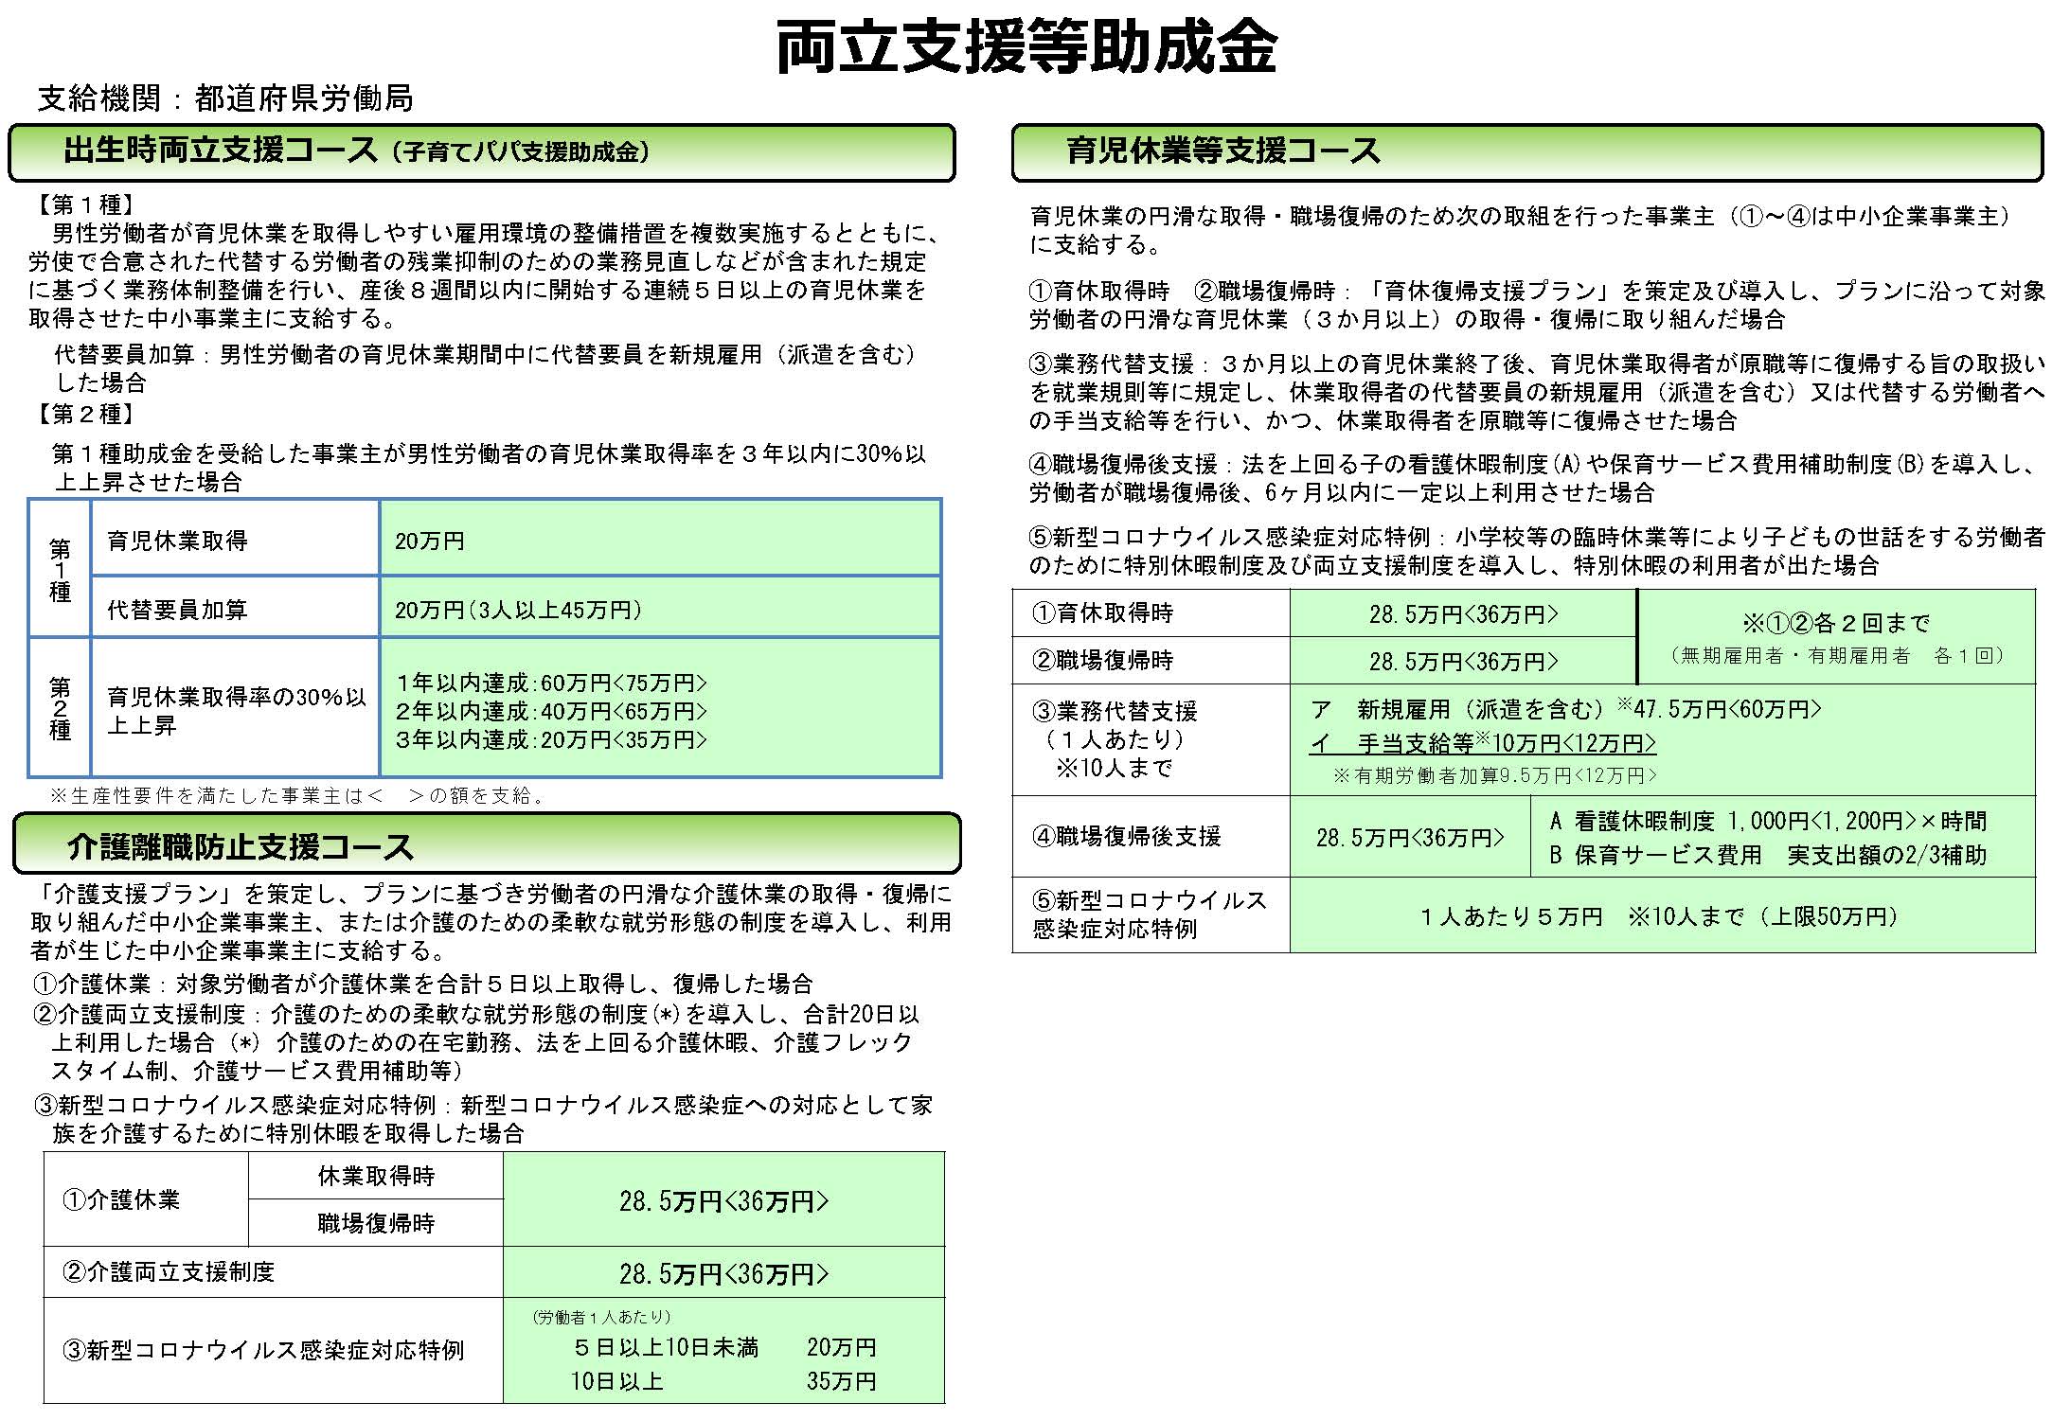This screenshot has height=1420, width=2052.
Task: Click the 支給機関:都道府県労働局 text
Action: (225, 98)
